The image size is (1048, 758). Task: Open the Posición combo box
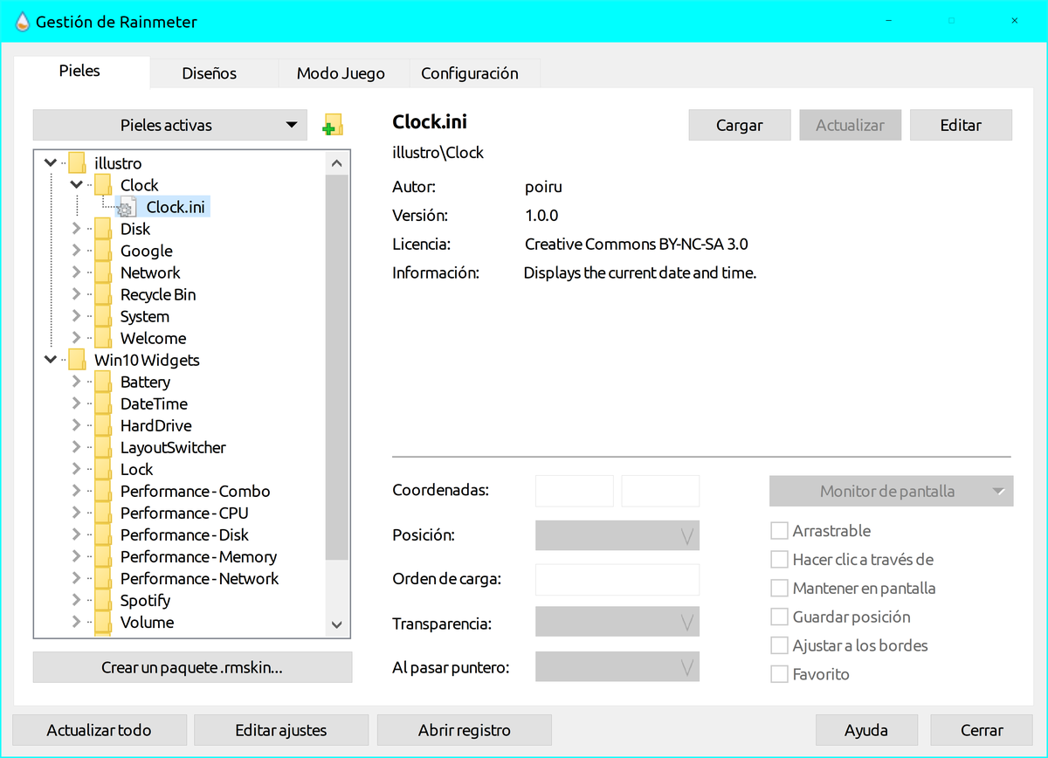[617, 535]
